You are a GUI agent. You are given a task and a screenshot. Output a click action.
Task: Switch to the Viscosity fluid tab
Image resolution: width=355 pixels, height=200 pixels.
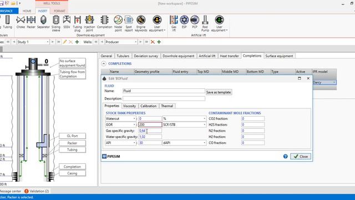click(129, 106)
